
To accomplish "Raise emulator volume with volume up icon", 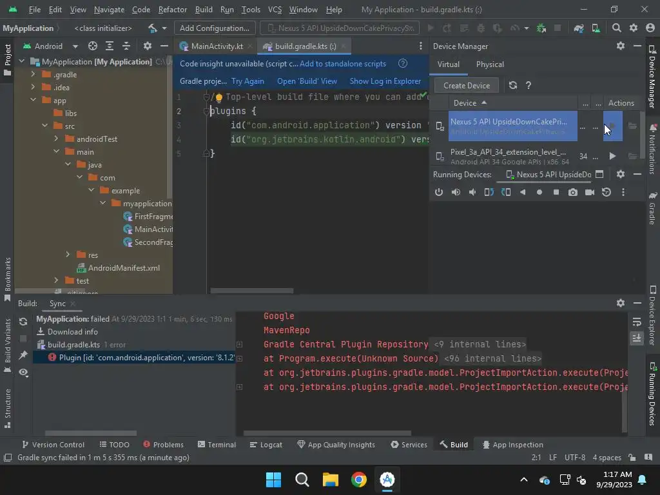I will [x=456, y=192].
